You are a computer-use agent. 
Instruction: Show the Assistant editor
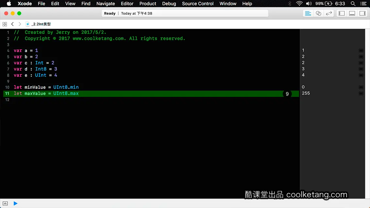coord(318,13)
